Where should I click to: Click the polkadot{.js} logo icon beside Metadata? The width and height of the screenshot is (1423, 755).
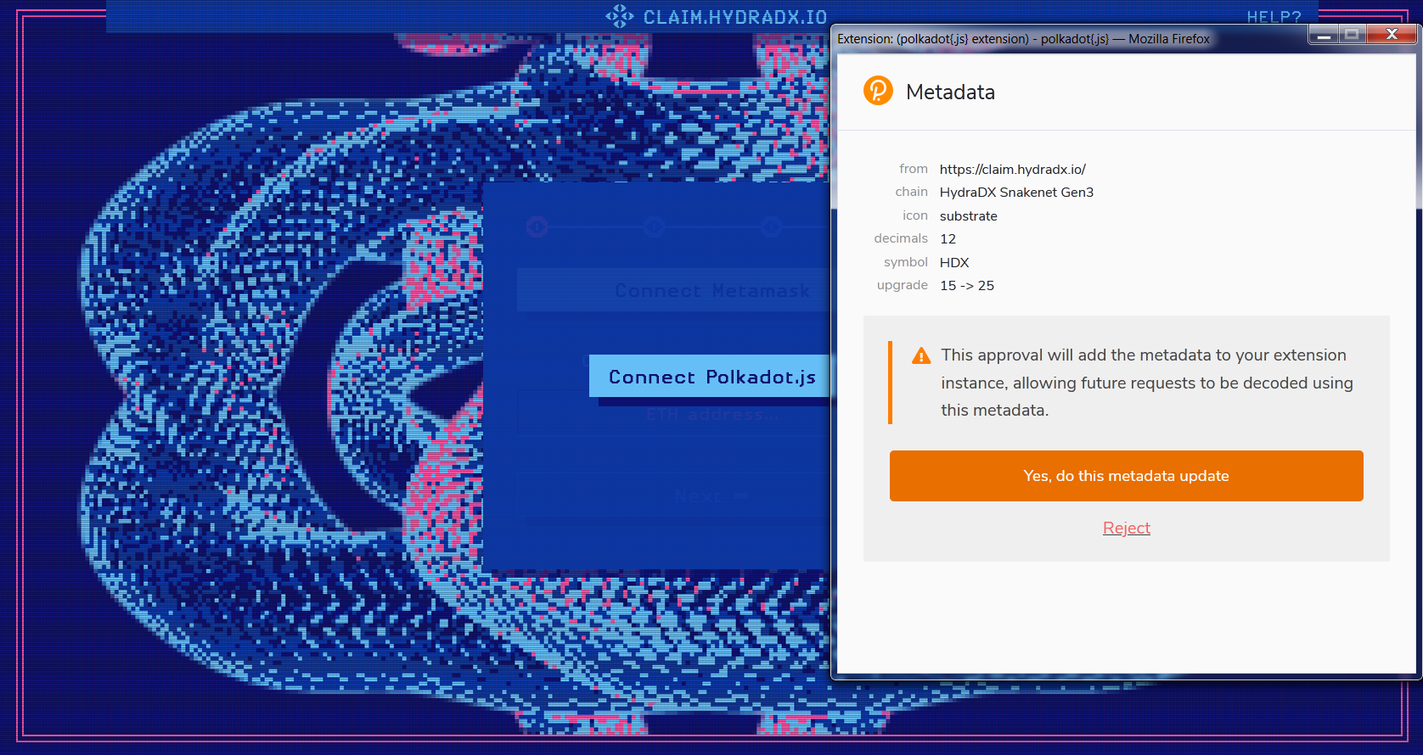point(878,91)
